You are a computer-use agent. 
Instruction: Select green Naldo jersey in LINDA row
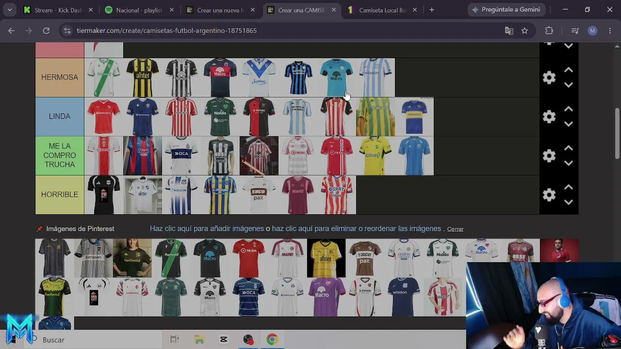(x=220, y=117)
